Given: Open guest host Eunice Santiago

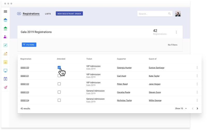Looking at the screenshot, I should (157, 68).
